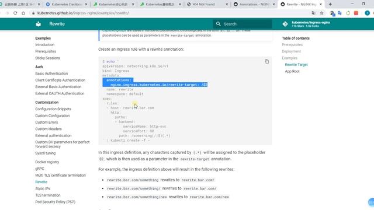Screen dimensions: 374x210
Task: Click the green circular extension icon
Action: pyautogui.click(x=348, y=13)
